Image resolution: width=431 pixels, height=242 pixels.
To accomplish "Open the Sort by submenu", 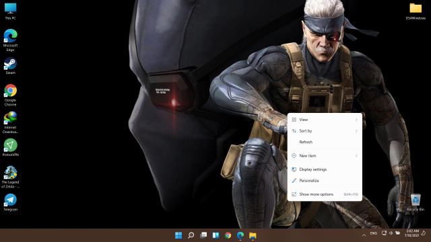I will tap(325, 131).
